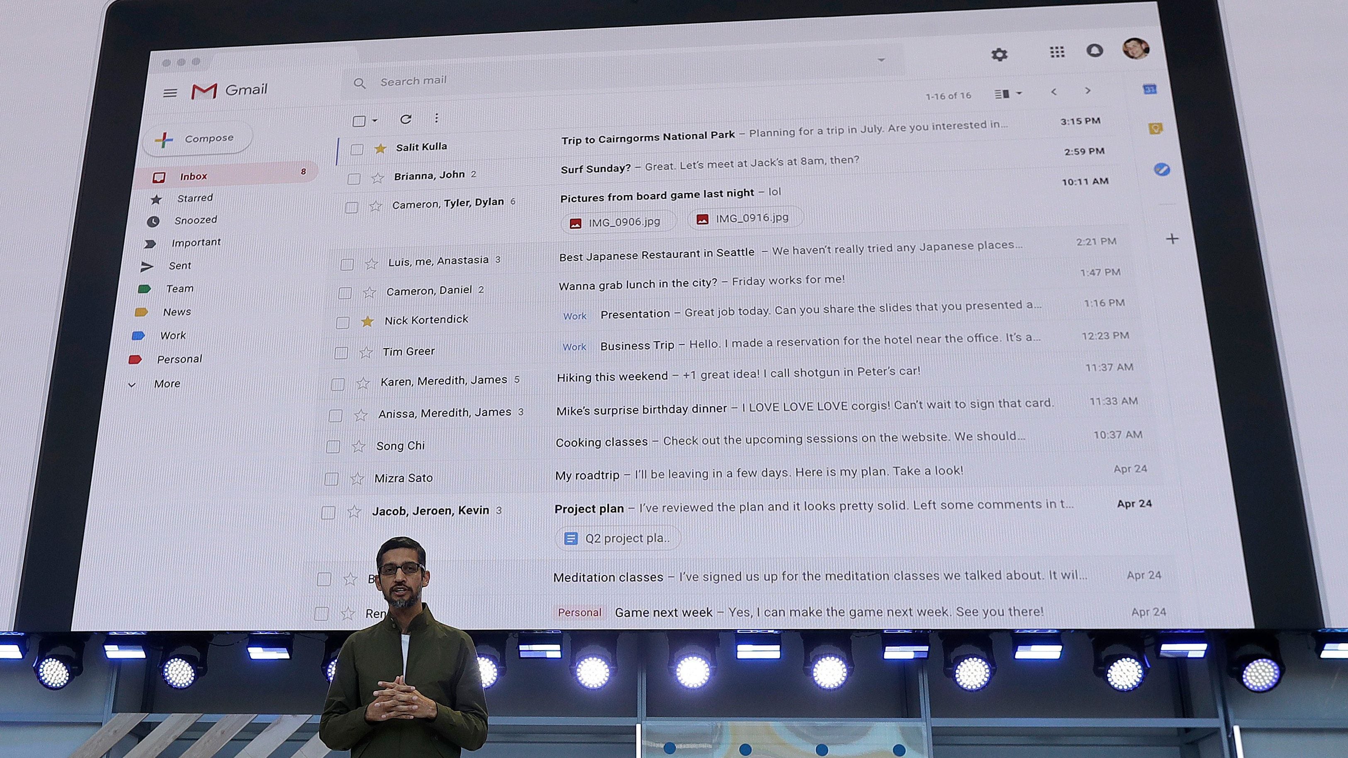Go to newer messages arrow
This screenshot has height=758, width=1348.
pyautogui.click(x=1054, y=92)
